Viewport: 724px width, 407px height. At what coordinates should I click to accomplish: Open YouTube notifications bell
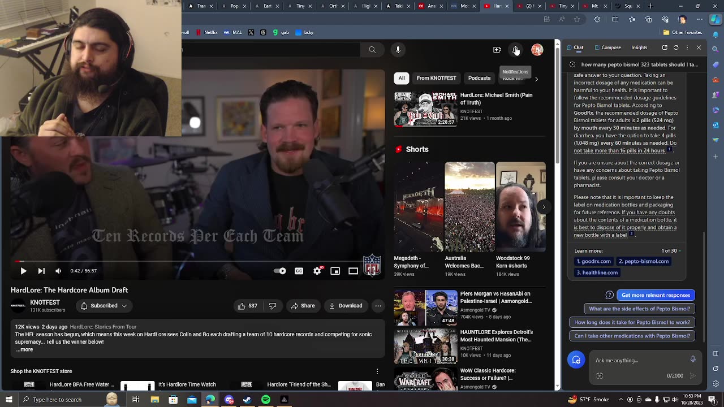pos(516,50)
